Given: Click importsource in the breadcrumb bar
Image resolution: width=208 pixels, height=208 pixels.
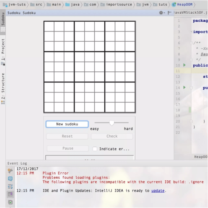Looking at the screenshot, I should tap(116, 5).
